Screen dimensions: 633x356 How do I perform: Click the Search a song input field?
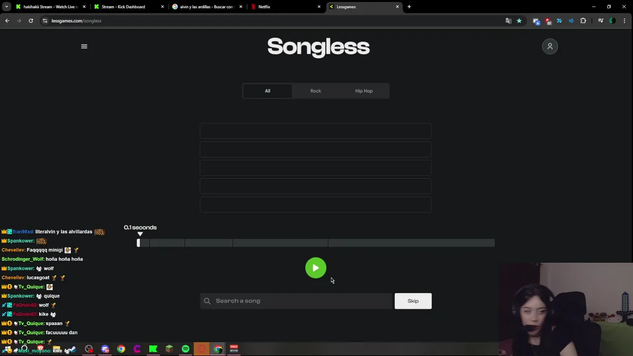click(x=296, y=301)
